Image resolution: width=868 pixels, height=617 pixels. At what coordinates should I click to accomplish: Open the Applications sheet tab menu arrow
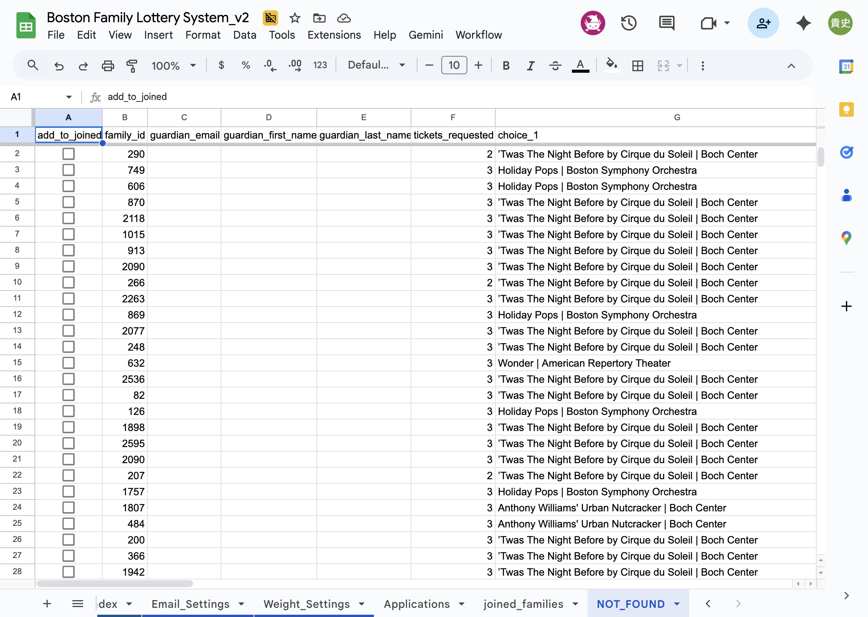pos(462,604)
